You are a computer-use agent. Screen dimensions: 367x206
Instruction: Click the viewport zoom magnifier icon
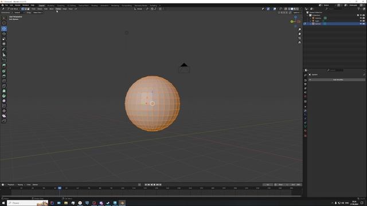(299, 29)
